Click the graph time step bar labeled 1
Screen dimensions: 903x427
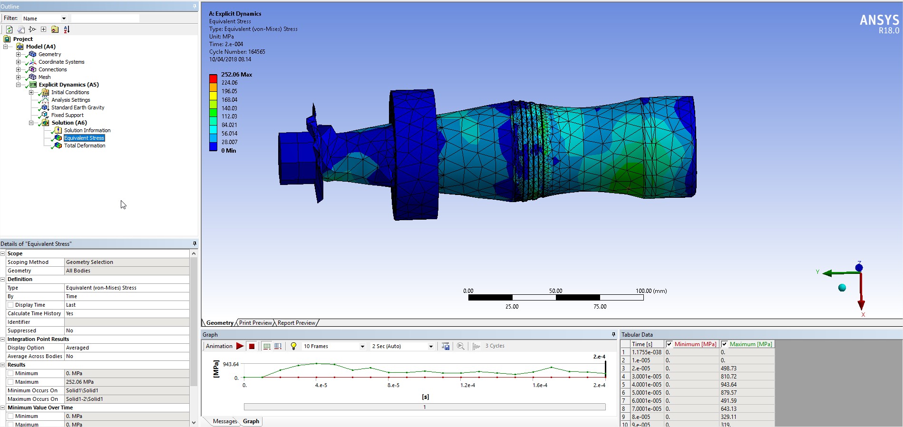coord(425,407)
